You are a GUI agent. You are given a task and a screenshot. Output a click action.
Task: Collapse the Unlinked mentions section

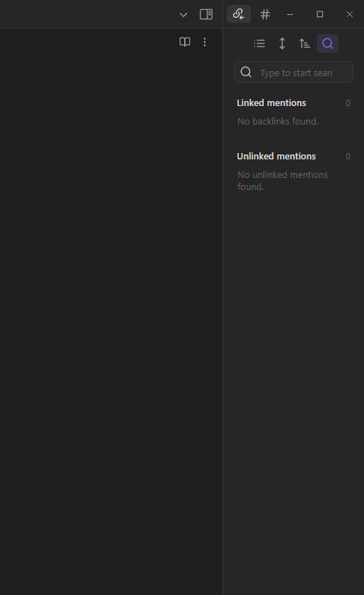[277, 157]
